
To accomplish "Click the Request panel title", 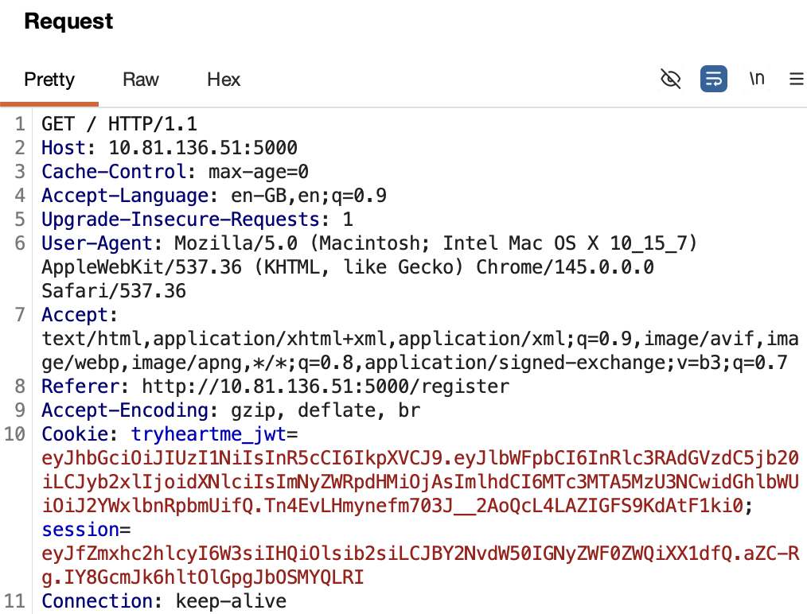I will 69,21.
